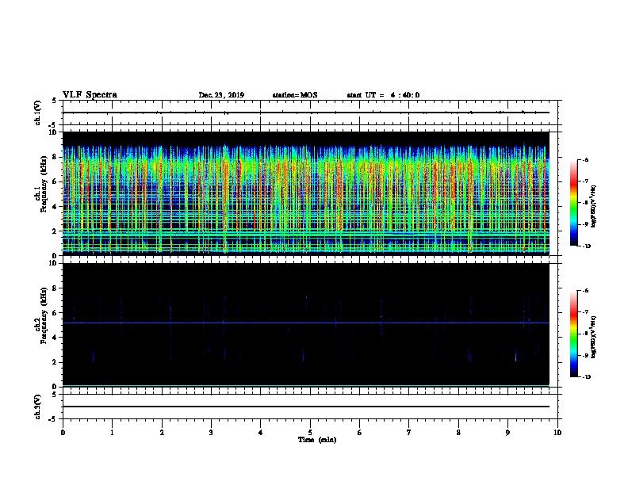Click time axis tick label "2"

162,432
